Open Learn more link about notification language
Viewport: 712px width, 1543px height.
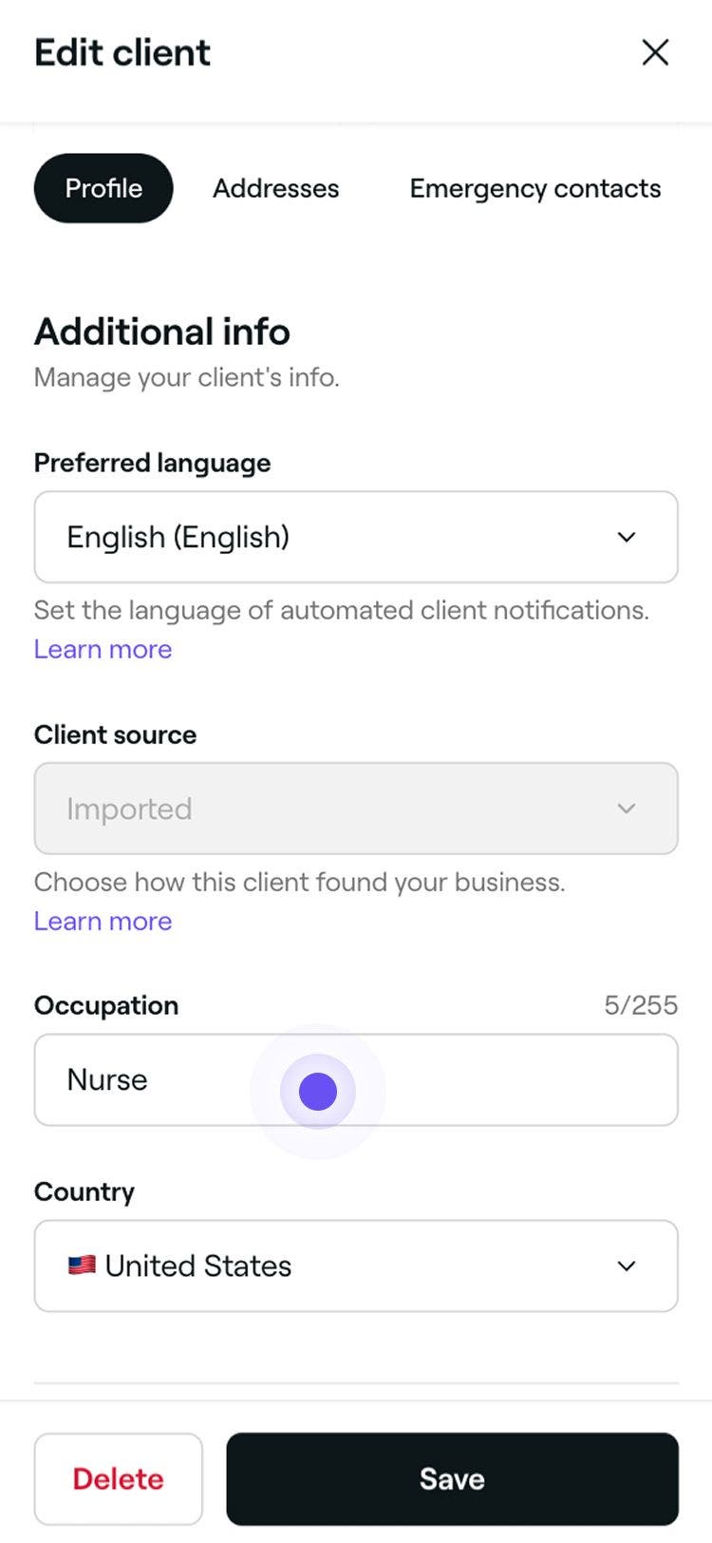(103, 649)
